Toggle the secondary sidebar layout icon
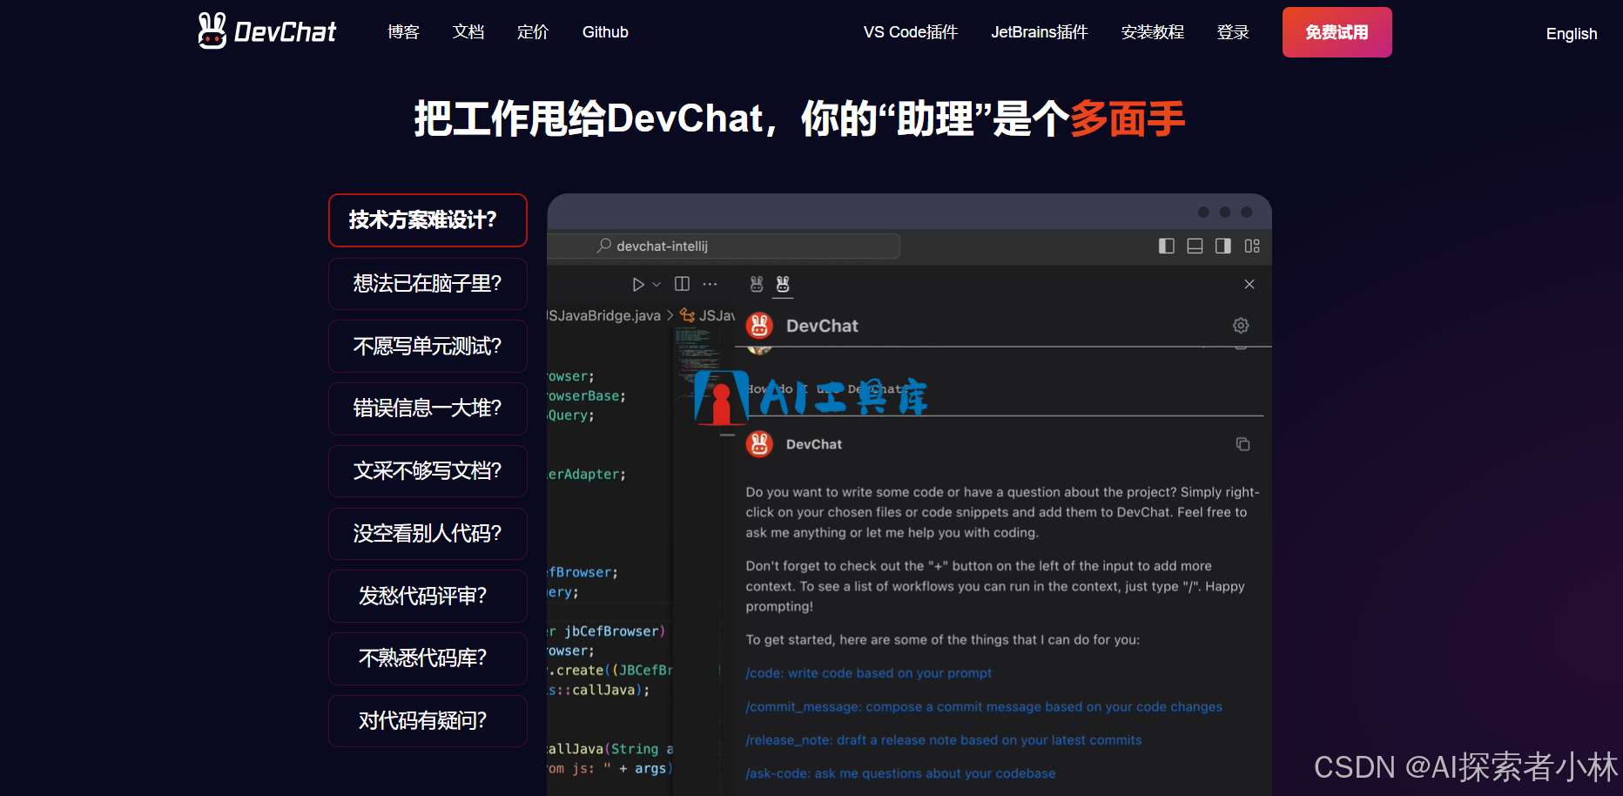This screenshot has width=1623, height=796. [1223, 246]
